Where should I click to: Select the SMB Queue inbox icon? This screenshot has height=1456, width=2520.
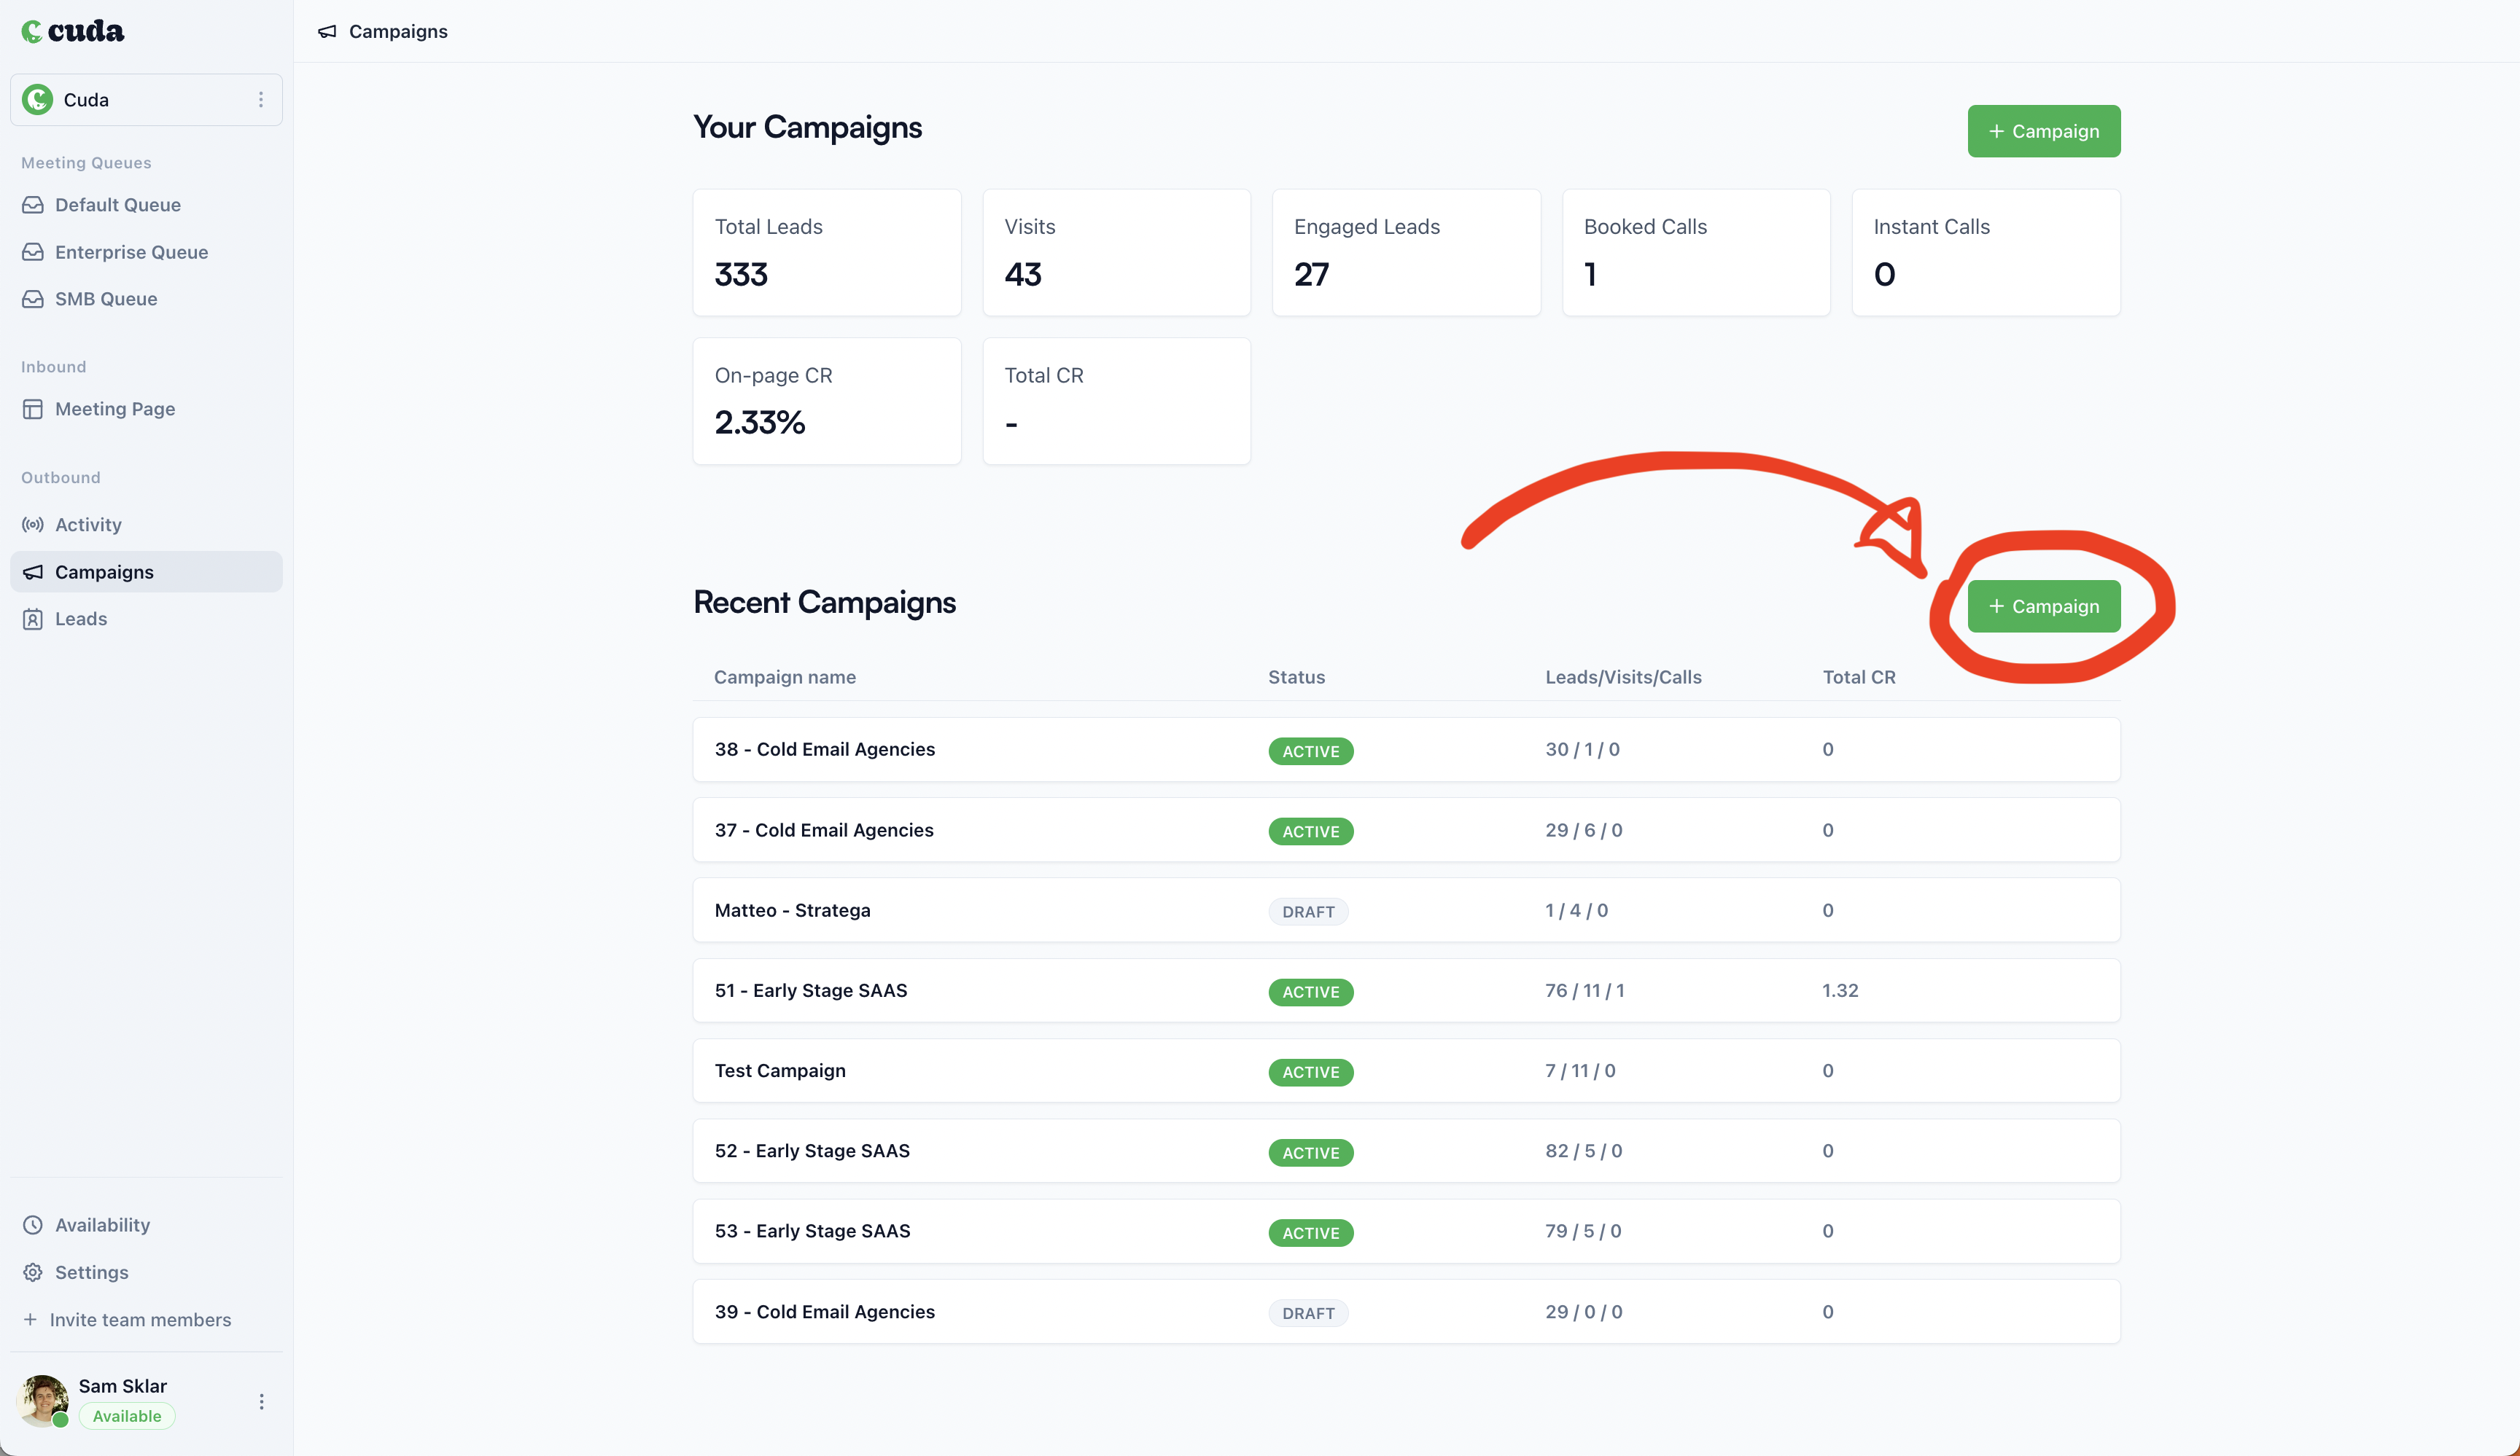point(33,299)
